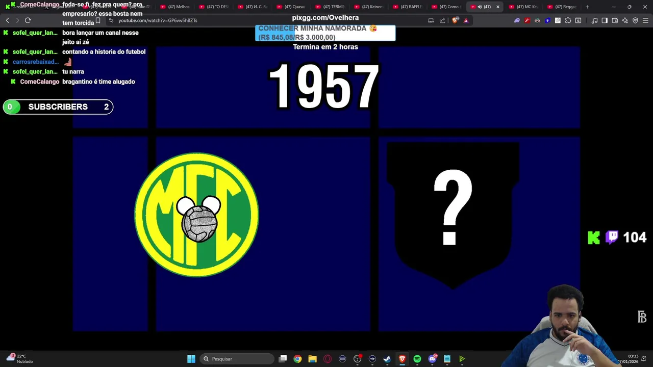This screenshot has height=367, width=653.
Task: Click the red wand extension icon
Action: click(x=527, y=20)
